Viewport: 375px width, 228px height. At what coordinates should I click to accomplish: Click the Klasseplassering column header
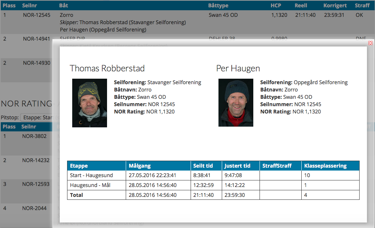pyautogui.click(x=330, y=166)
